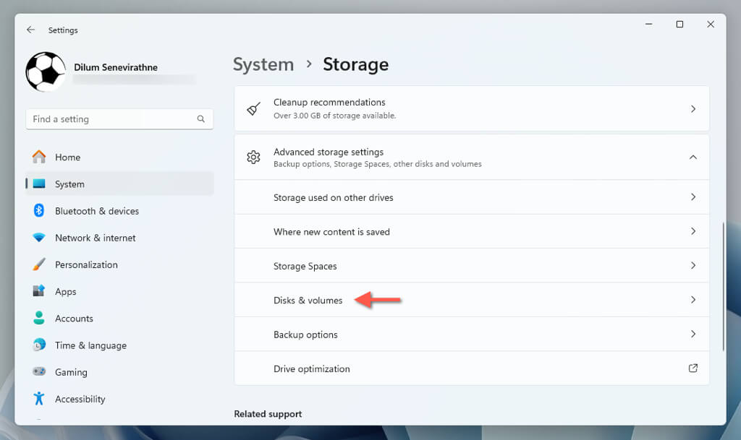The image size is (741, 440).
Task: Click the Drive optimization external-link icon
Action: click(693, 368)
